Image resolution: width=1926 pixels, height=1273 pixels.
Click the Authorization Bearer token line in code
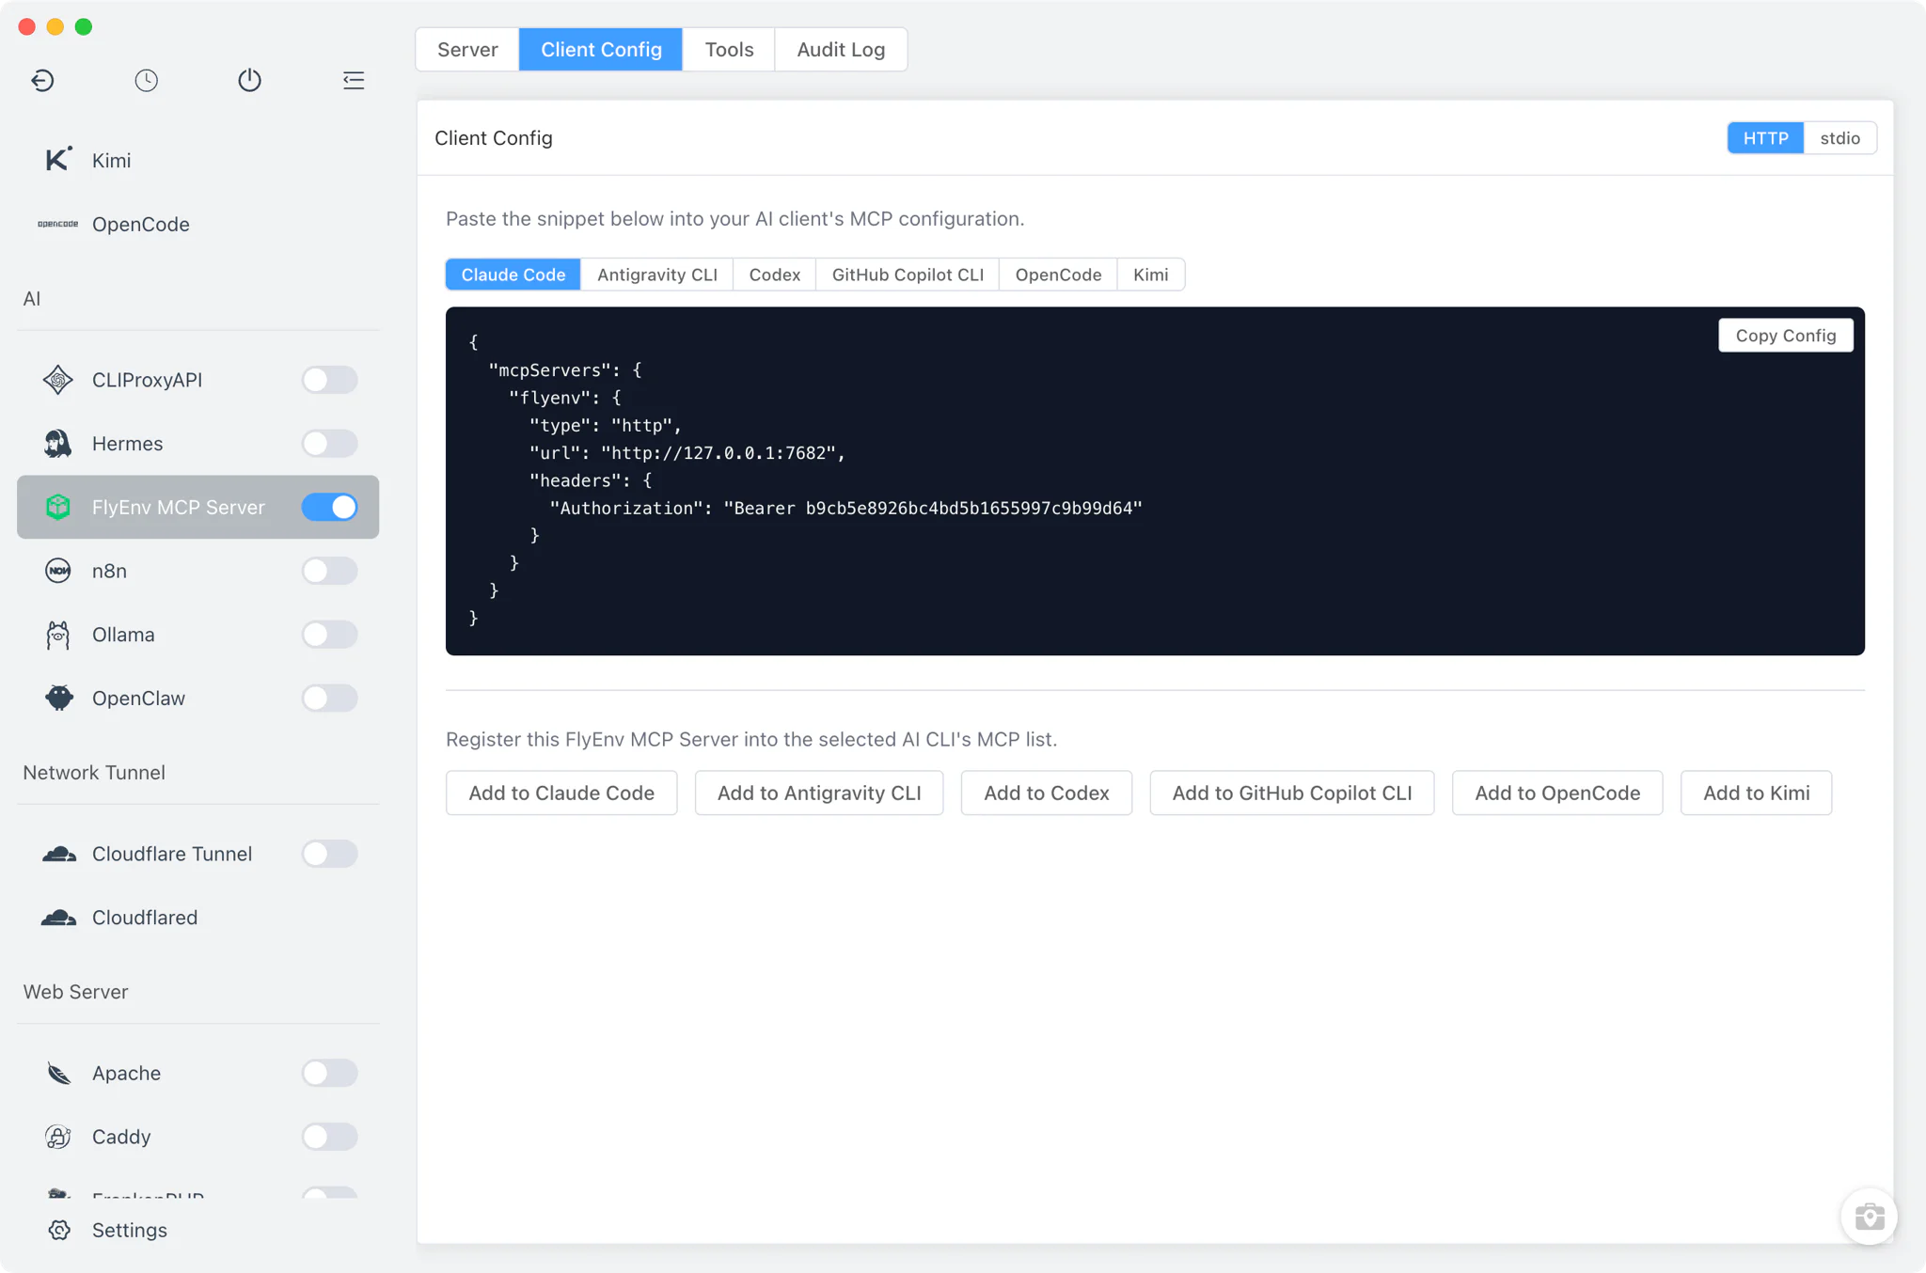845,508
